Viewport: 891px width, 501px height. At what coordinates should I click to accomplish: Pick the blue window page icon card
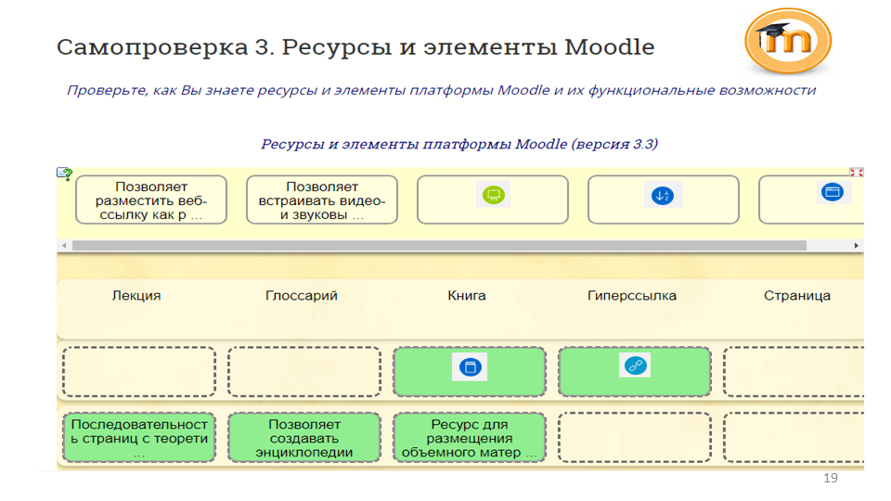point(832,194)
